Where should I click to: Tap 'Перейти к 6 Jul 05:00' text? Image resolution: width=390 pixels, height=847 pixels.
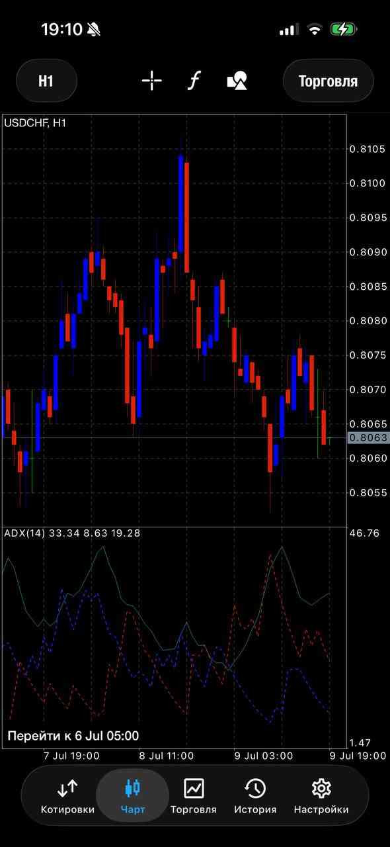click(x=73, y=736)
